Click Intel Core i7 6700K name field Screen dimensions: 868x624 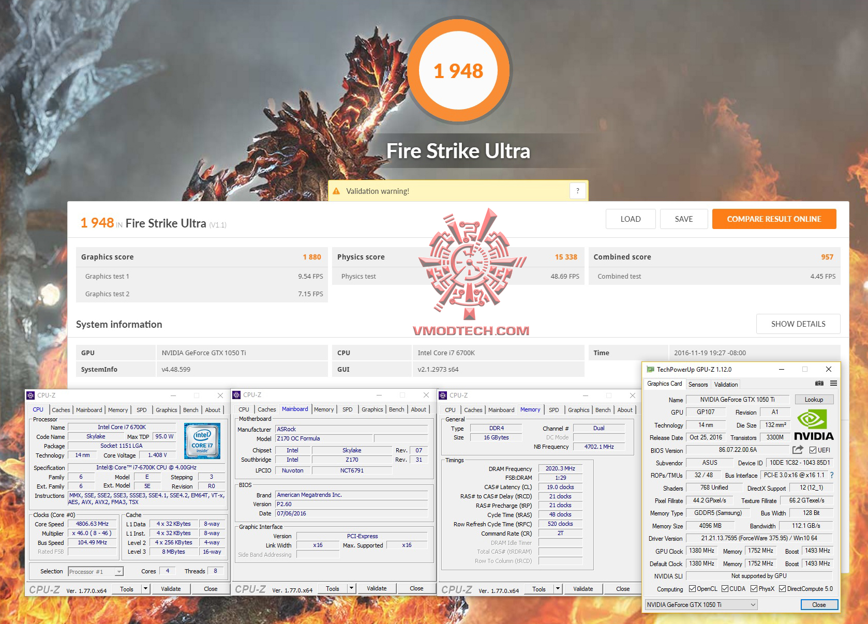point(122,427)
